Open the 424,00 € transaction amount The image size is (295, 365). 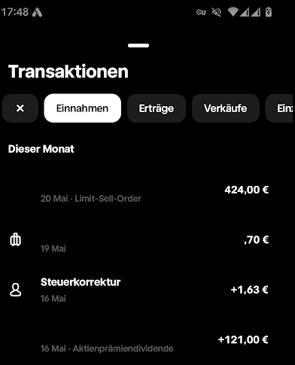(x=247, y=190)
